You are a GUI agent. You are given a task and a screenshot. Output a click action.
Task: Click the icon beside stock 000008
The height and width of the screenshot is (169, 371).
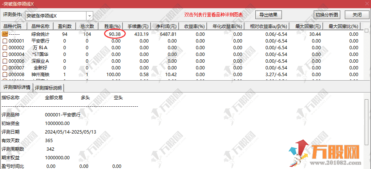click(5, 75)
